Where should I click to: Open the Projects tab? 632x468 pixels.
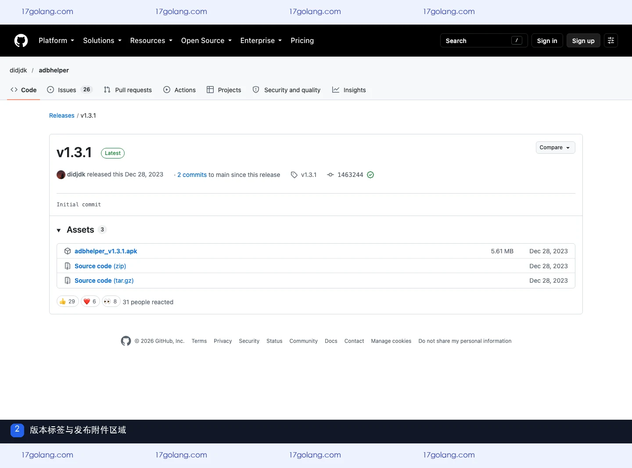click(224, 90)
